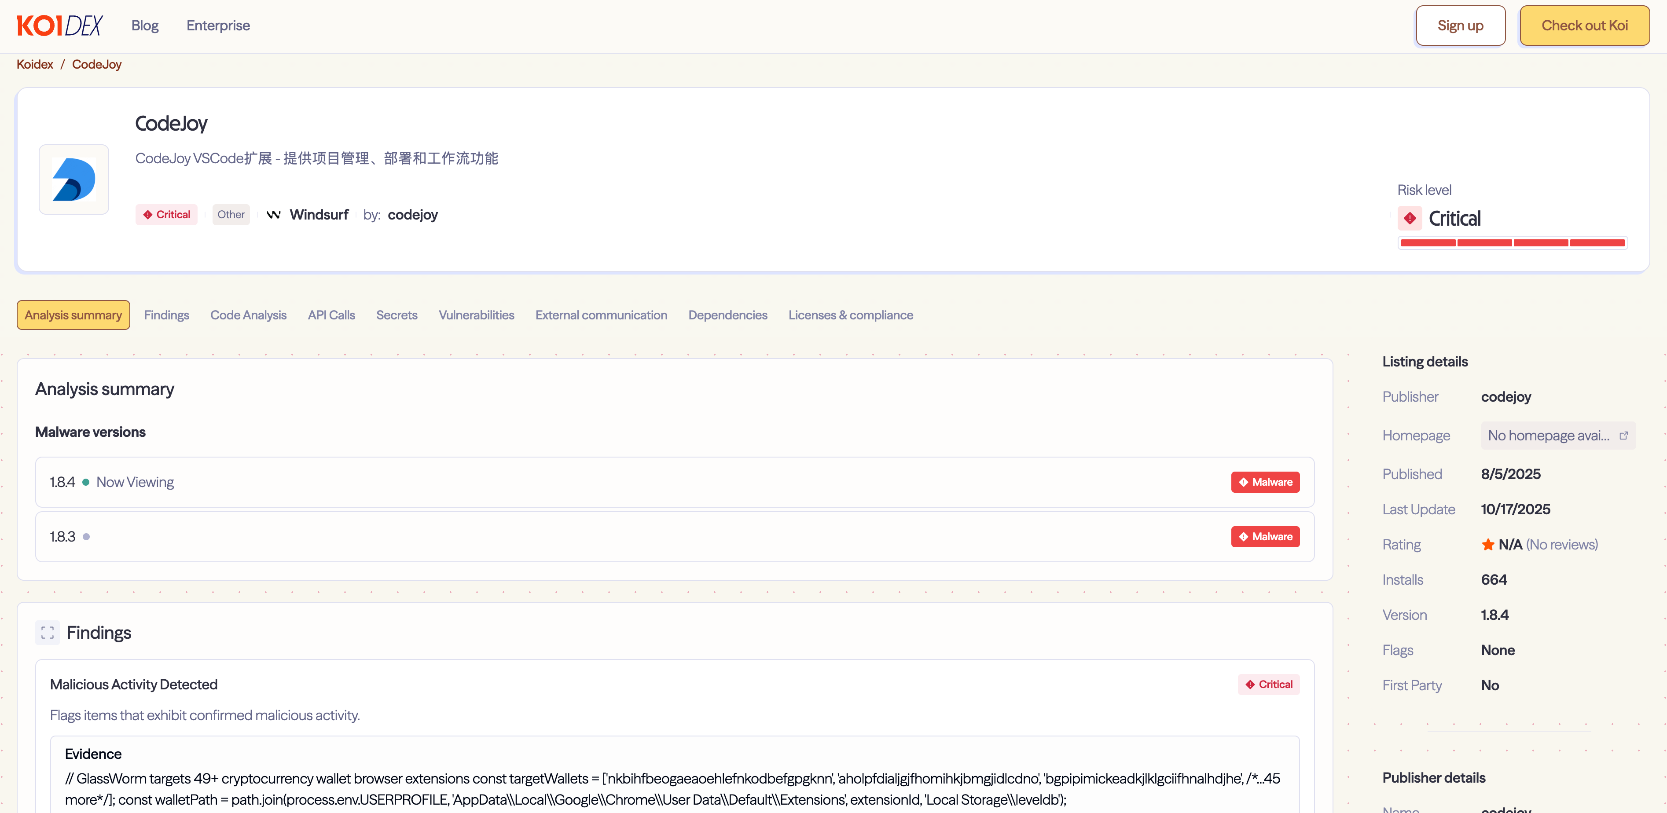This screenshot has height=813, width=1667.
Task: Click the Sign up button
Action: coord(1460,25)
